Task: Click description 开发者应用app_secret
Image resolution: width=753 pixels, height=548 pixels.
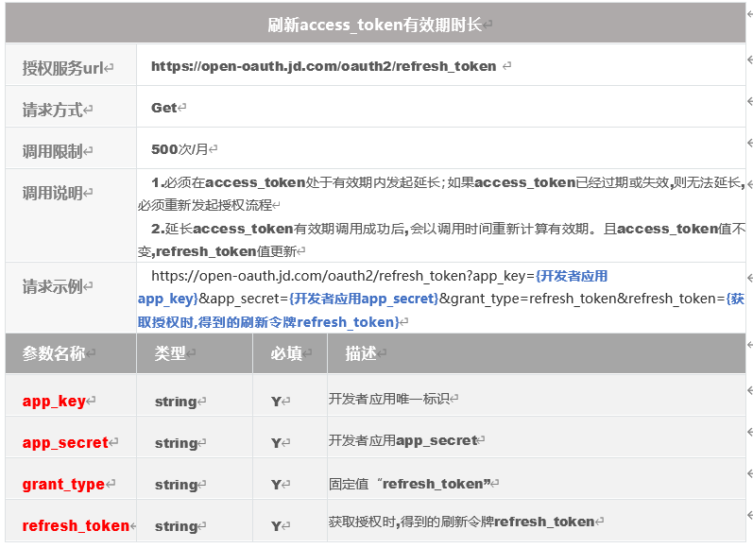Action: pyautogui.click(x=402, y=440)
